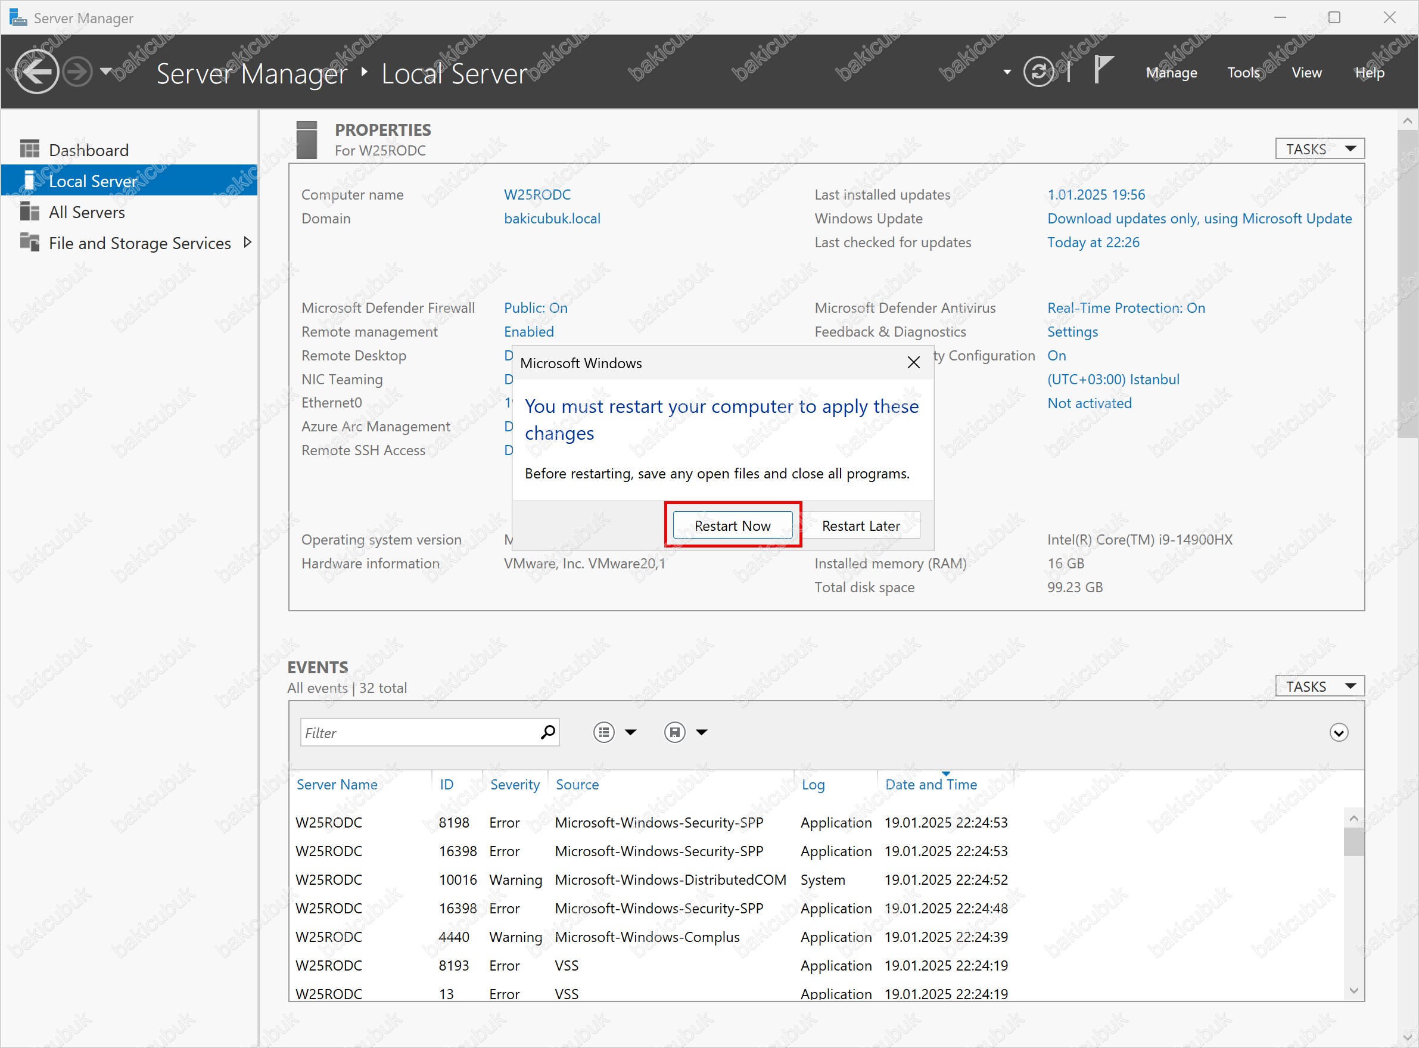Refresh Server Manager using the refresh icon

point(1038,71)
